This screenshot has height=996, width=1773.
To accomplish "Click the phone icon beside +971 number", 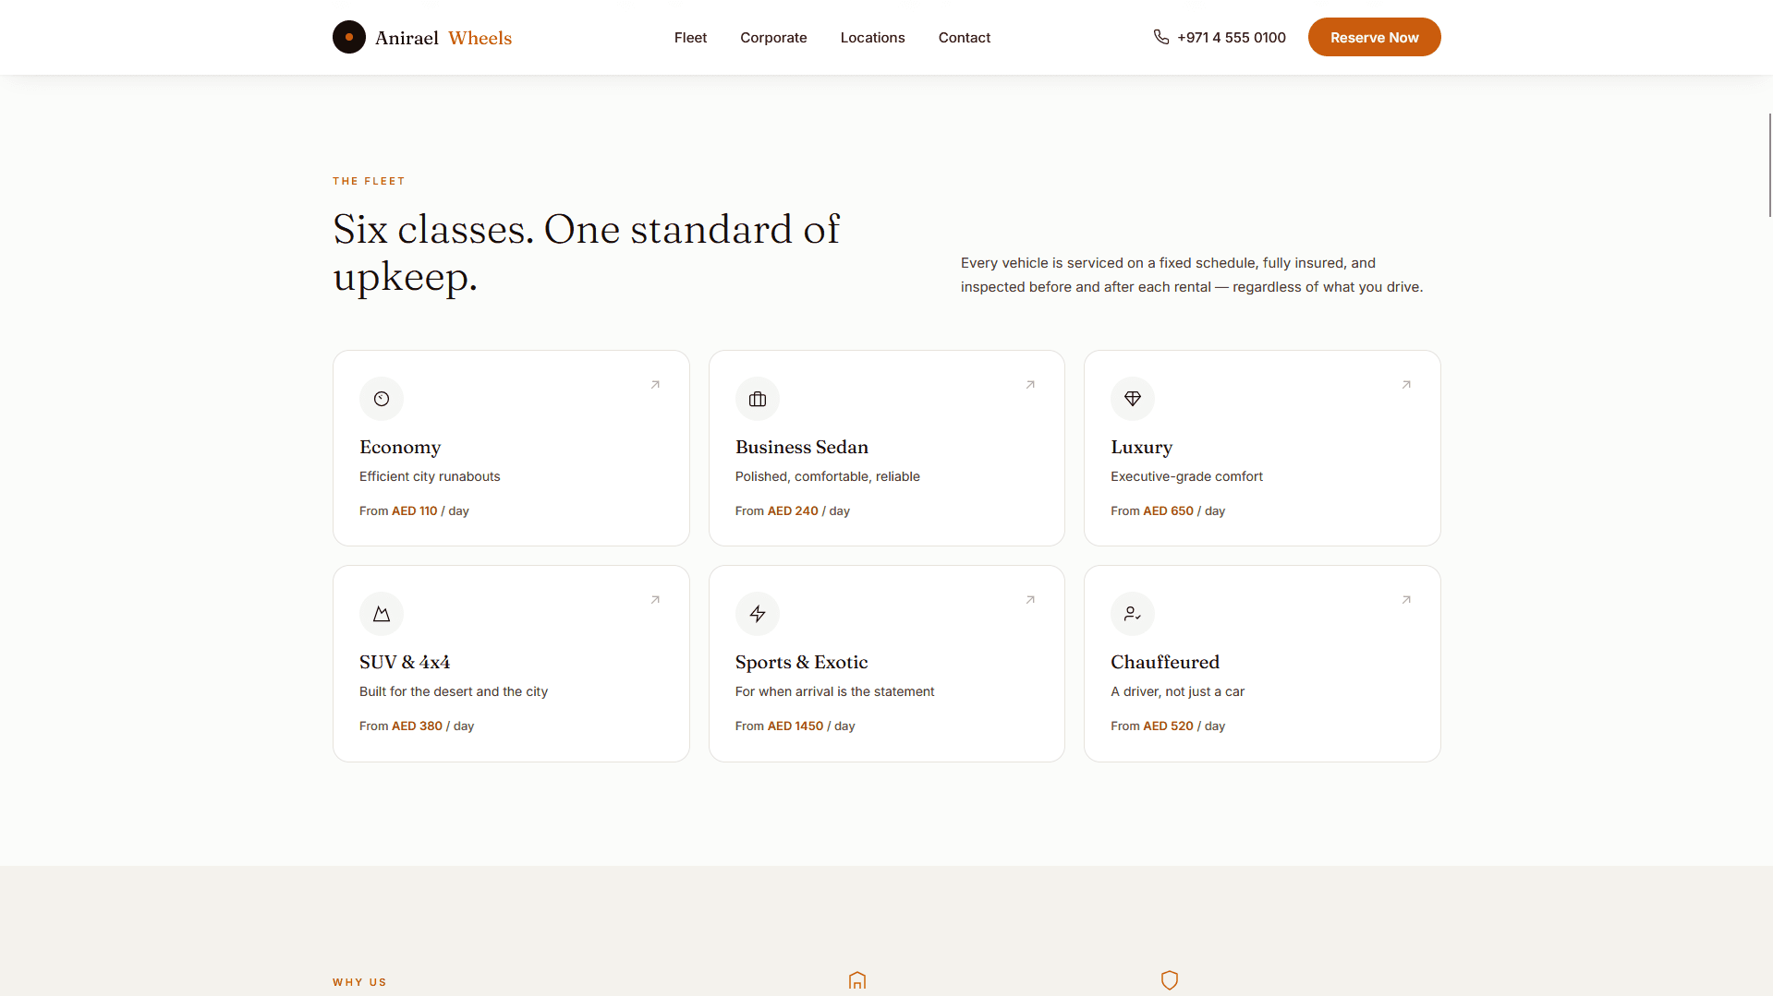I will coord(1161,37).
